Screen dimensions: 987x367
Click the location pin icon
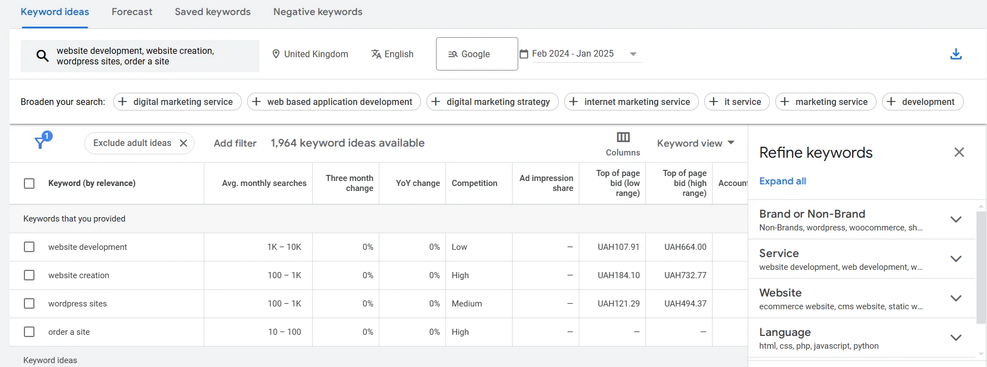[x=275, y=54]
